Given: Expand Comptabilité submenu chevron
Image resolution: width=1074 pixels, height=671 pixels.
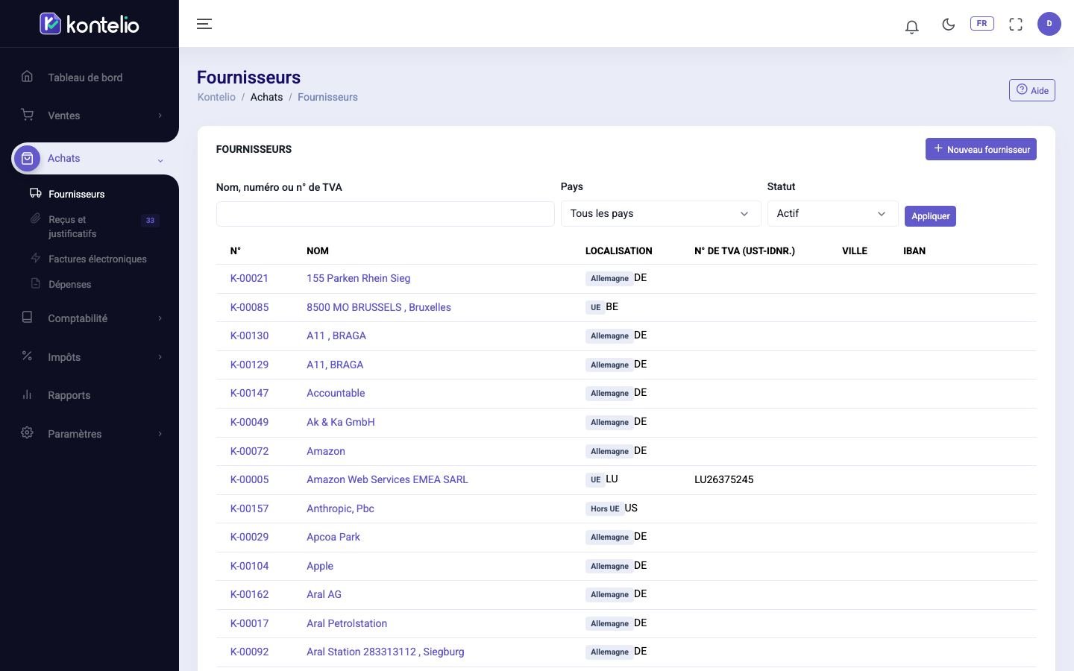Looking at the screenshot, I should click(x=160, y=318).
